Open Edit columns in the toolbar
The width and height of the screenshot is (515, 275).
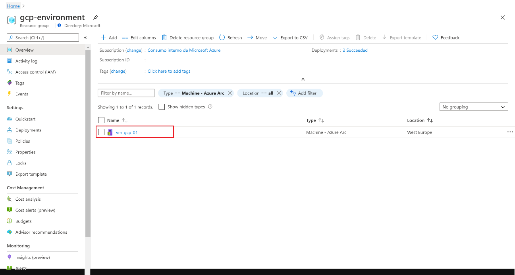pyautogui.click(x=139, y=37)
